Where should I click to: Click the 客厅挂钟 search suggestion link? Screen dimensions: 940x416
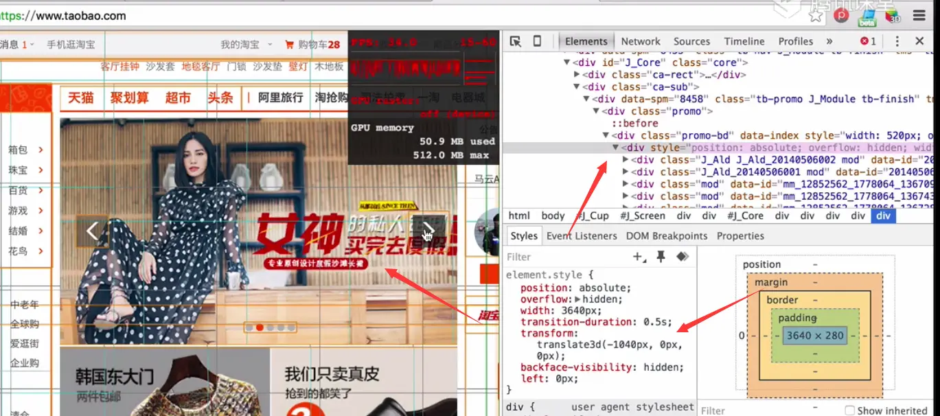pos(119,67)
